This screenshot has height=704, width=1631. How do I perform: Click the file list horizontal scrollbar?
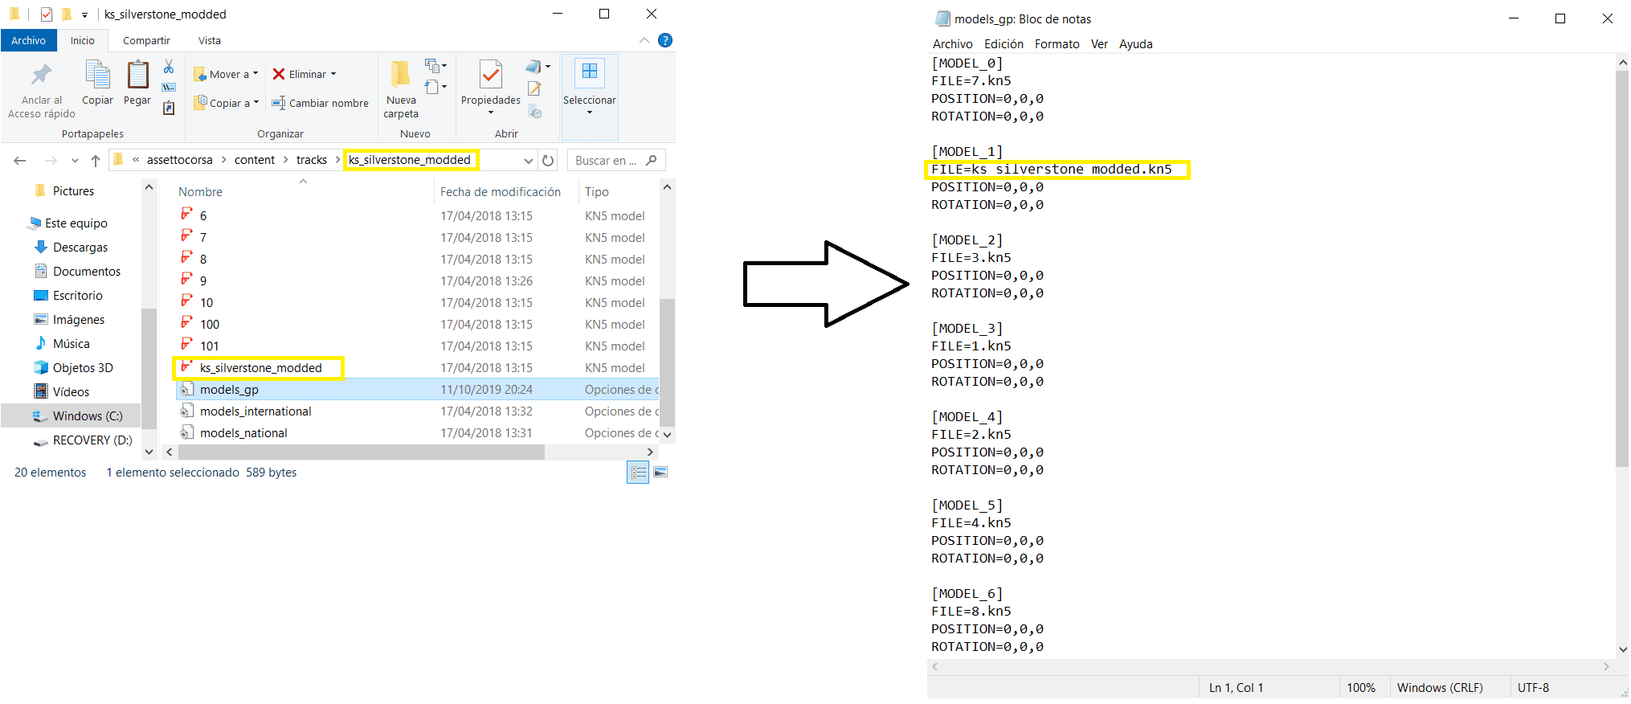pyautogui.click(x=362, y=452)
